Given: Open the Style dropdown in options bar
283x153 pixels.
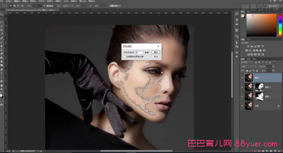Looking at the screenshot, I should 68,6.
